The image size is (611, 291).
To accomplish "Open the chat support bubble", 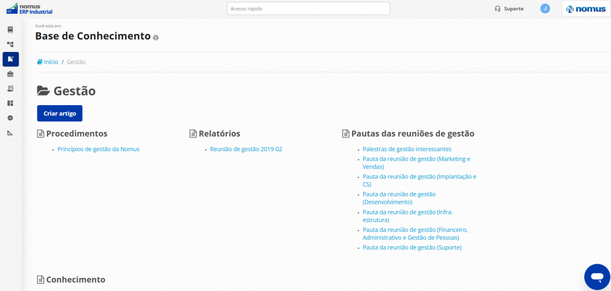I will [596, 276].
